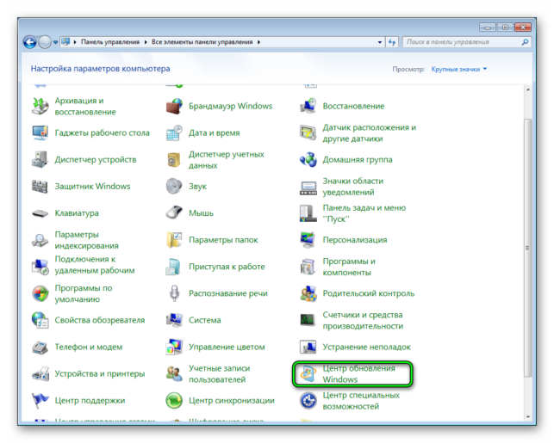The image size is (554, 443).
Task: Open the Управление цветом icon
Action: (x=174, y=347)
